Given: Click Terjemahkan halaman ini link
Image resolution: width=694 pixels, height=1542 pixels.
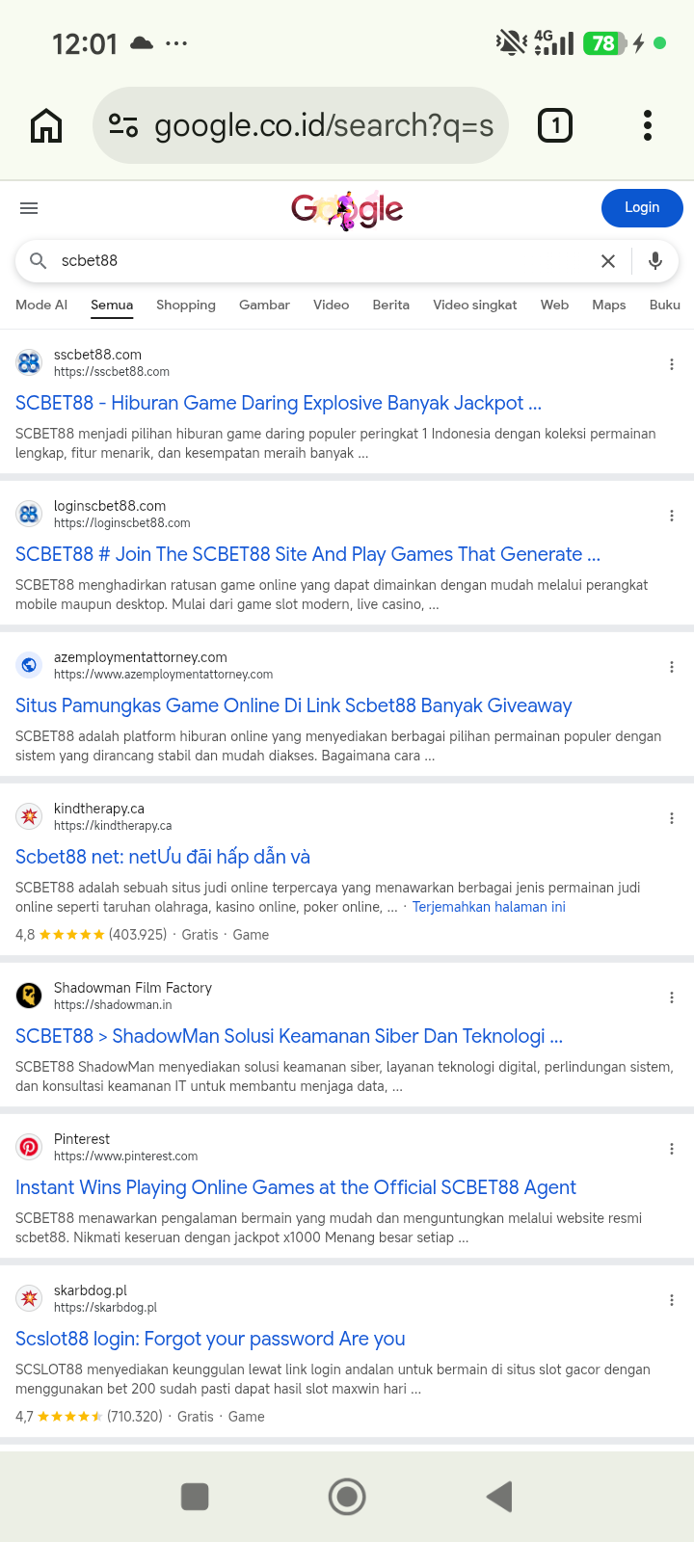Looking at the screenshot, I should [x=489, y=907].
